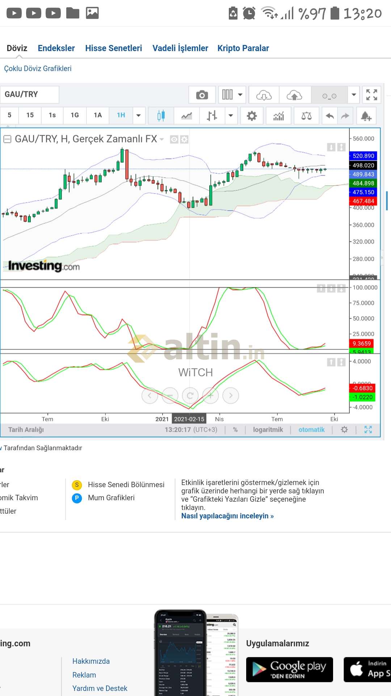Toggle the indicator visibility eye icon
This screenshot has height=696, width=391.
[174, 139]
